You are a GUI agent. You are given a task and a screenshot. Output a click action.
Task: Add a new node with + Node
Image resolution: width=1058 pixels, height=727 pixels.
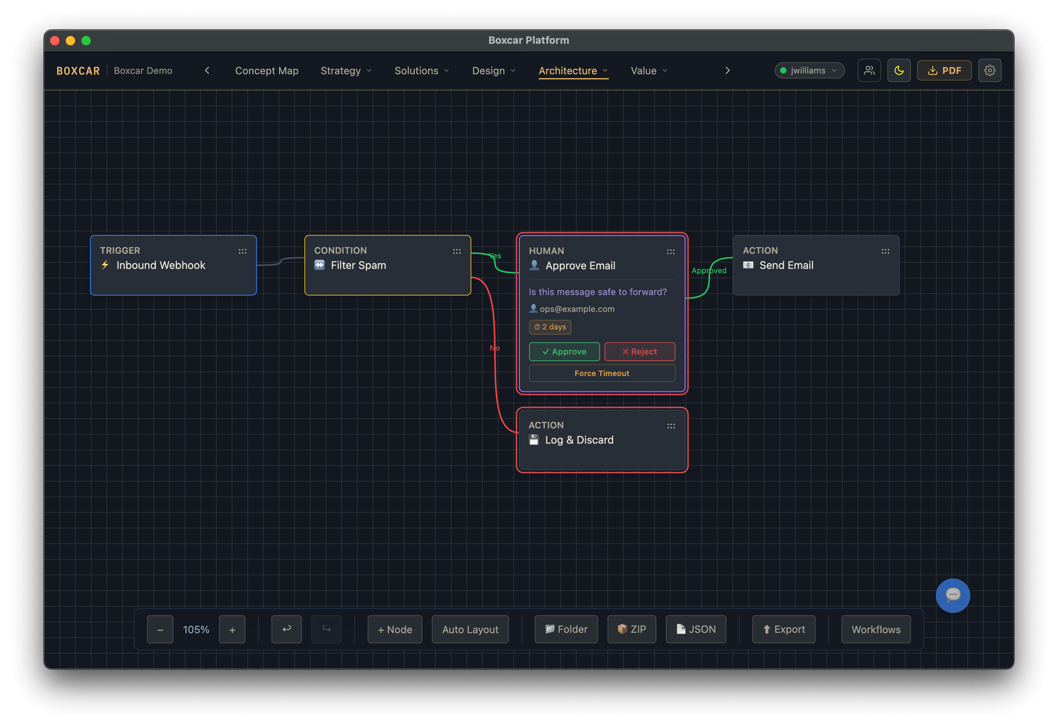395,629
